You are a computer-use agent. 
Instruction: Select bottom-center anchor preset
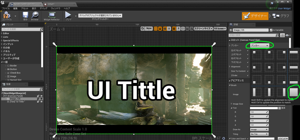[x=269, y=80]
